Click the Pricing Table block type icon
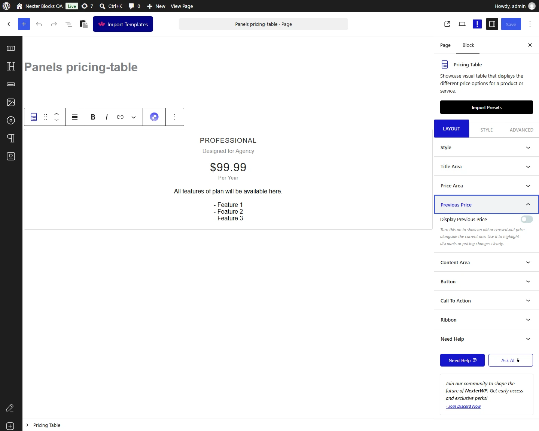This screenshot has width=539, height=431. point(34,117)
